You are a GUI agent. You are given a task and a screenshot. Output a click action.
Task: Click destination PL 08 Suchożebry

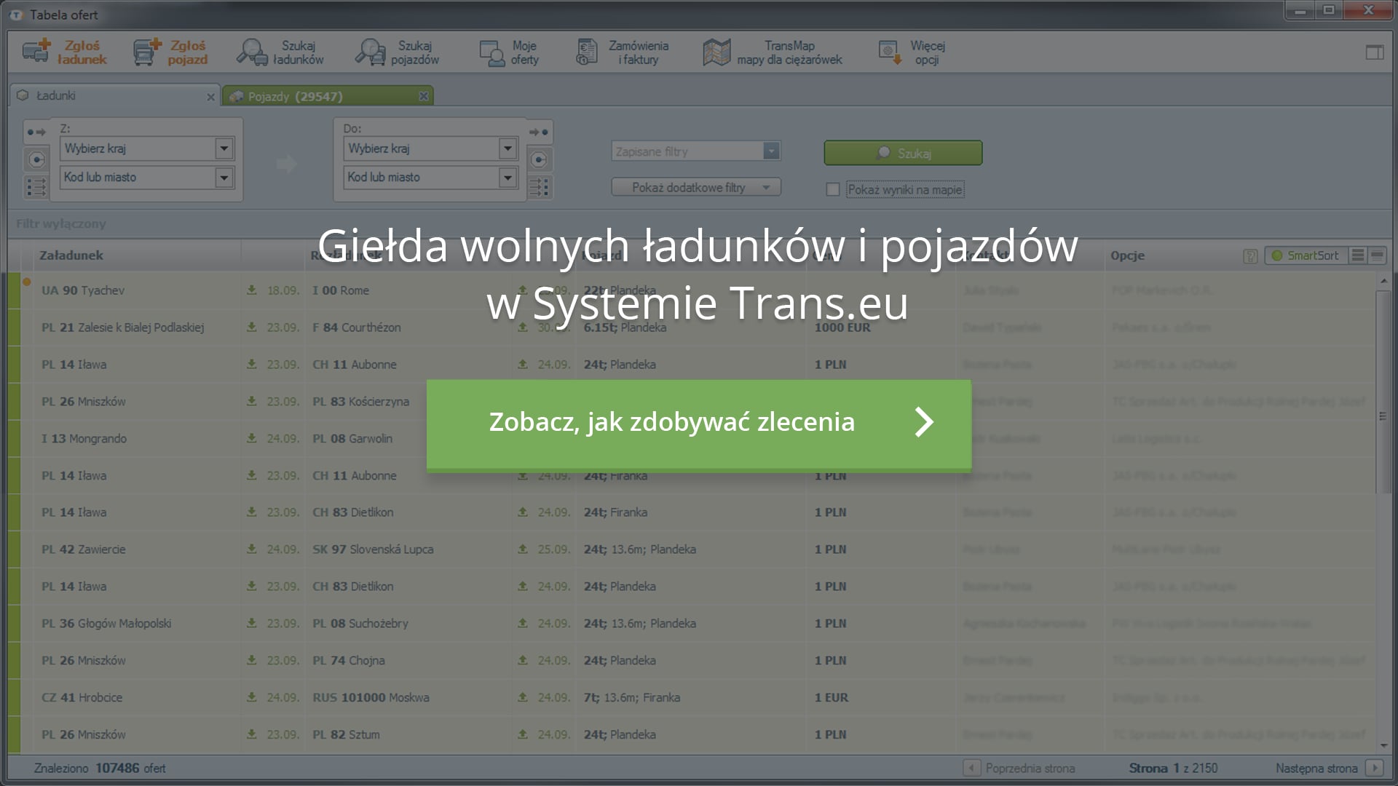(360, 624)
